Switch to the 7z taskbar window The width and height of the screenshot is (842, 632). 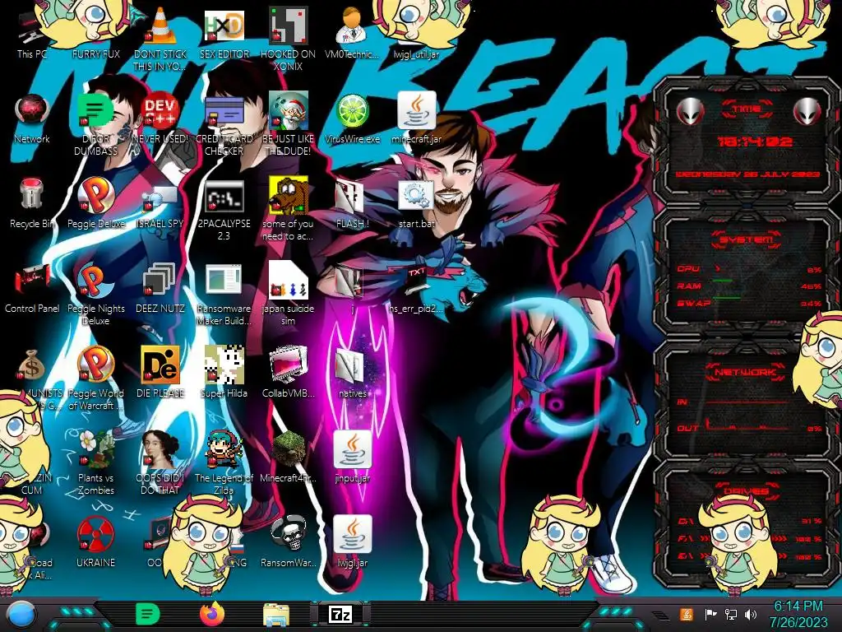tap(340, 614)
